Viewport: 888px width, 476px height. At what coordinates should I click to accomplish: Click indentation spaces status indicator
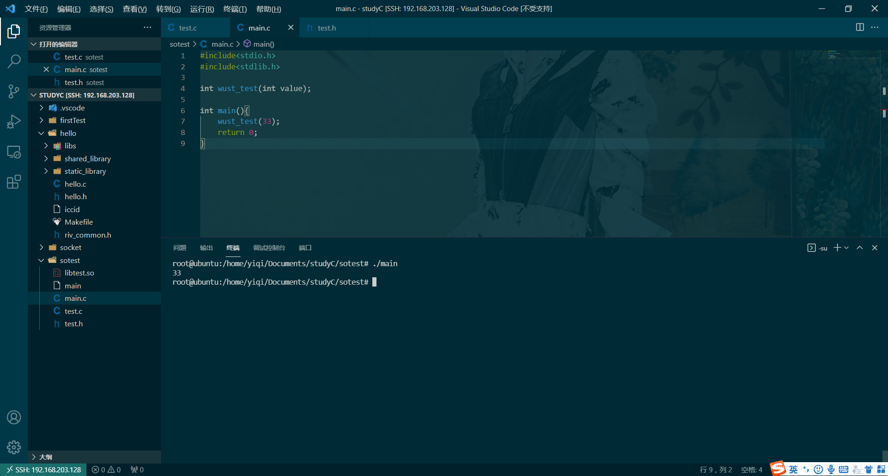click(752, 470)
